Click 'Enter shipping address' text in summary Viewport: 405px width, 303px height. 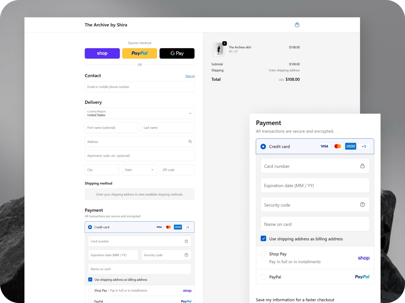click(x=284, y=70)
